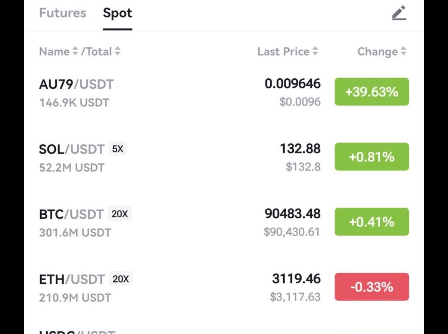
Task: Sort by Change column
Action: 382,51
